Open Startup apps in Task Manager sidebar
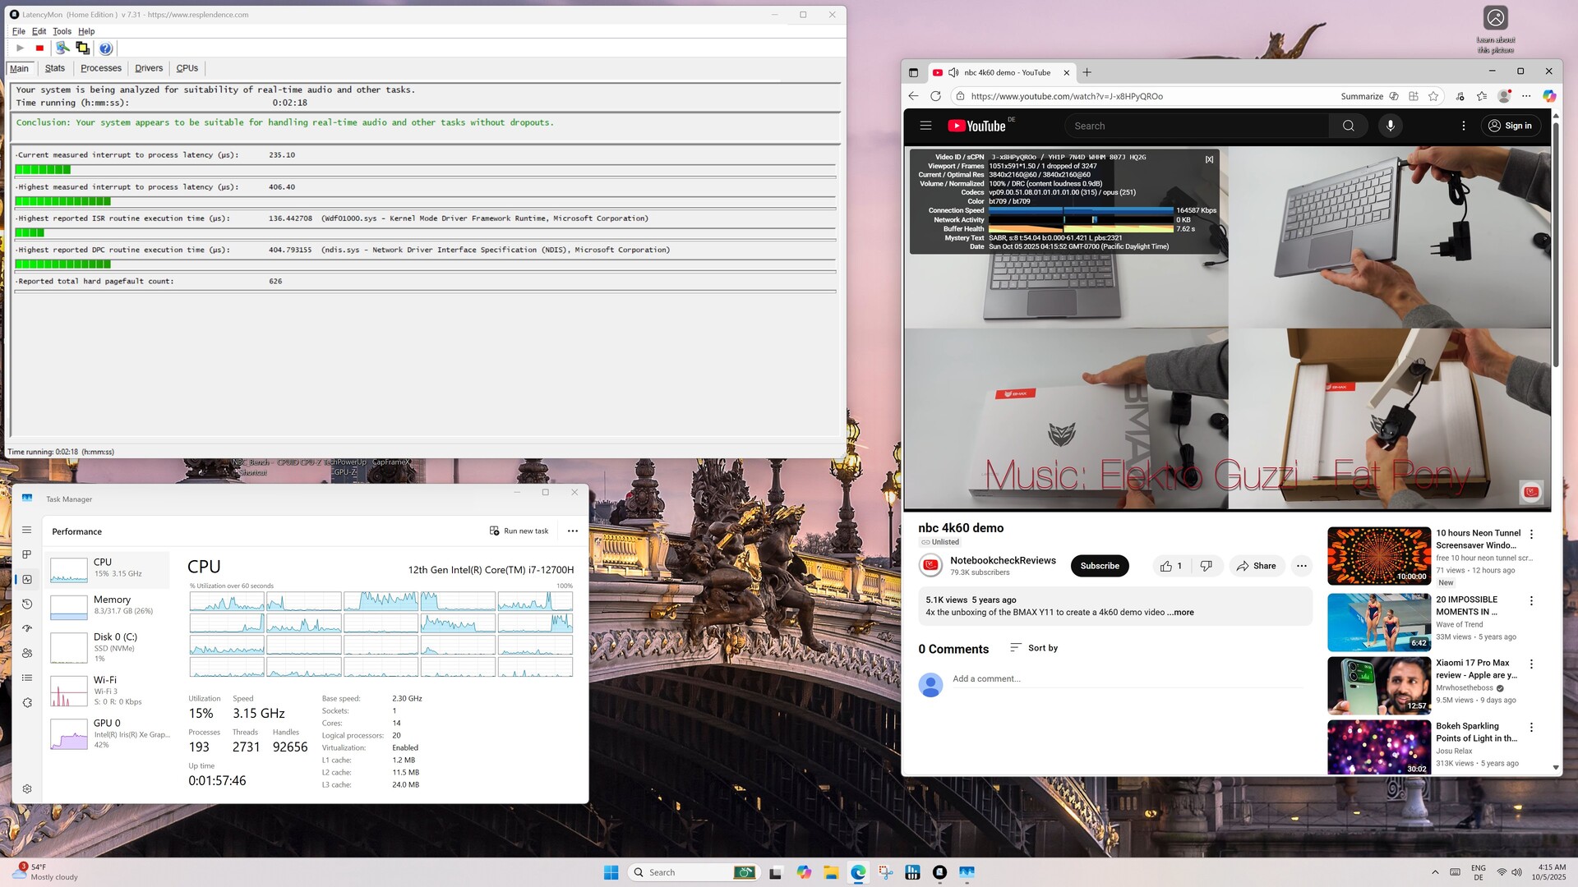This screenshot has width=1578, height=887. click(x=27, y=628)
